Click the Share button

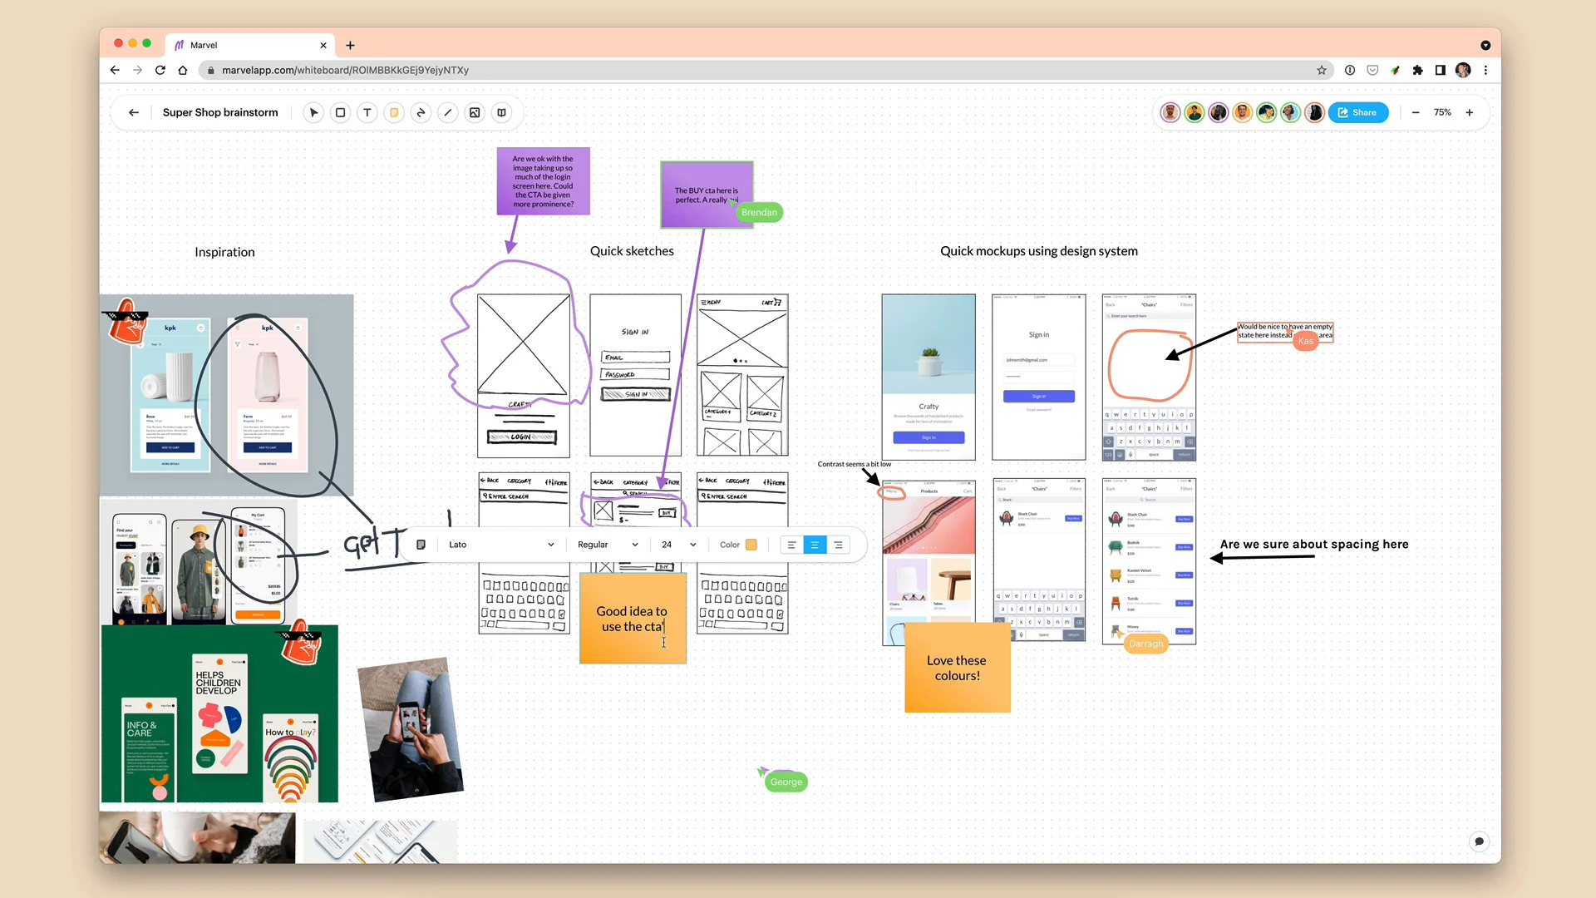point(1357,112)
